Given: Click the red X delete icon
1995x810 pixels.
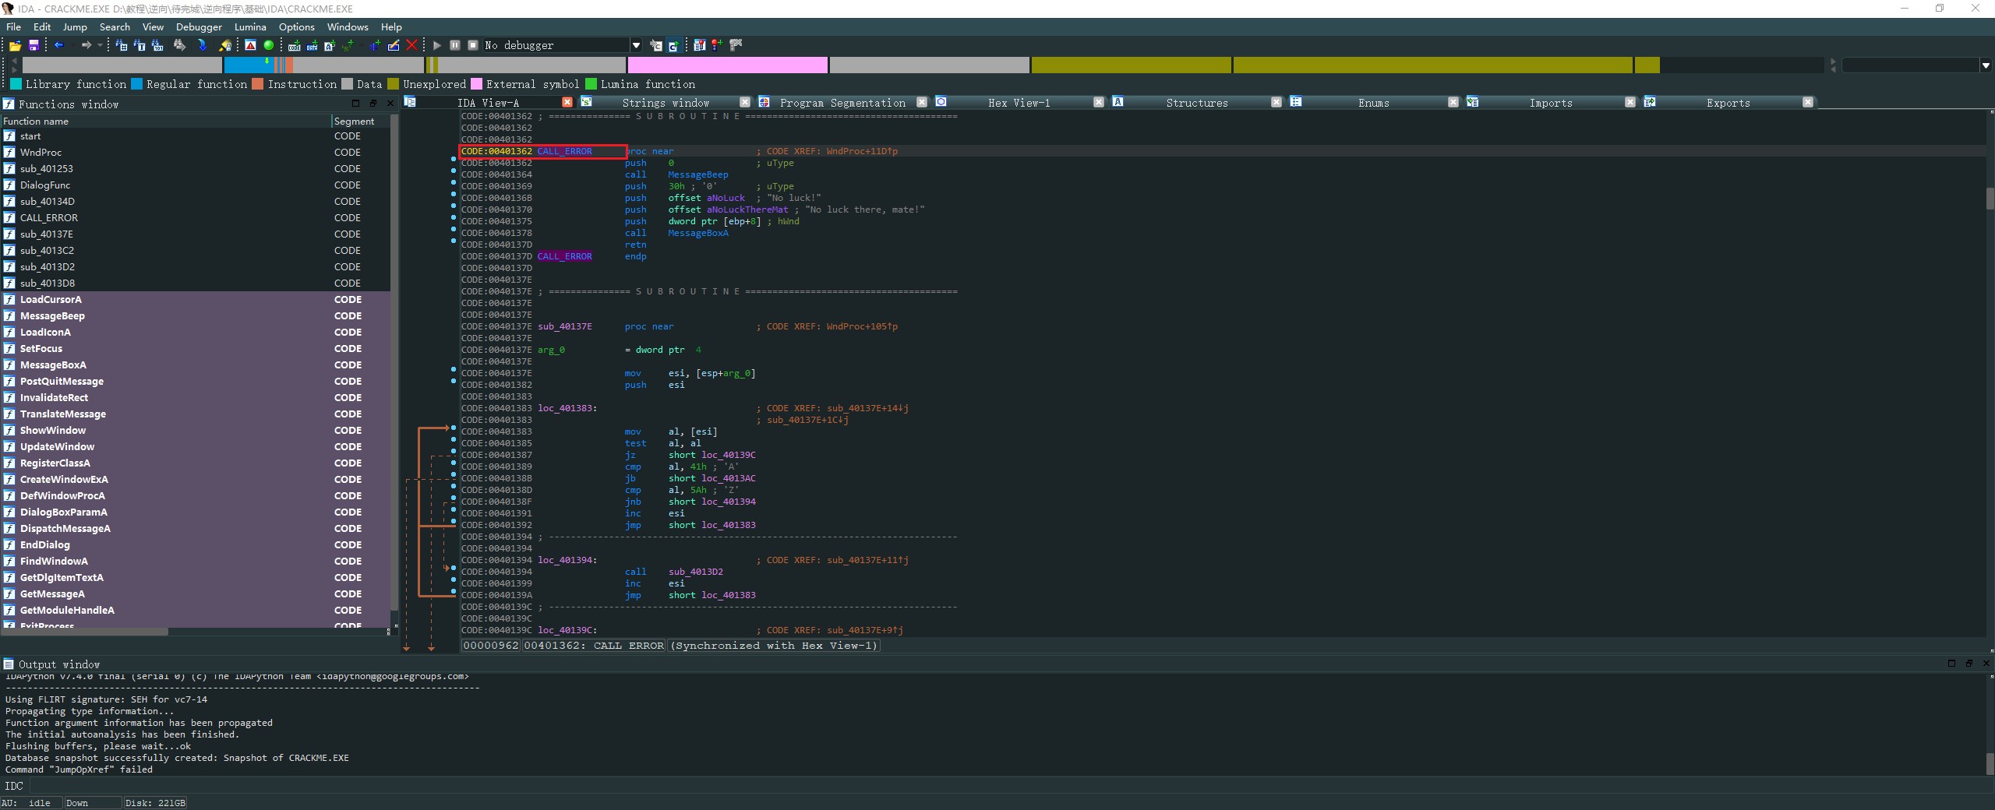Looking at the screenshot, I should [412, 45].
